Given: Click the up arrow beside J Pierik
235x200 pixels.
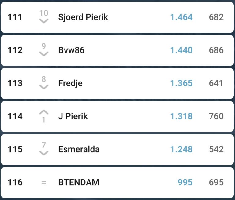Looking at the screenshot, I should click(x=44, y=112).
